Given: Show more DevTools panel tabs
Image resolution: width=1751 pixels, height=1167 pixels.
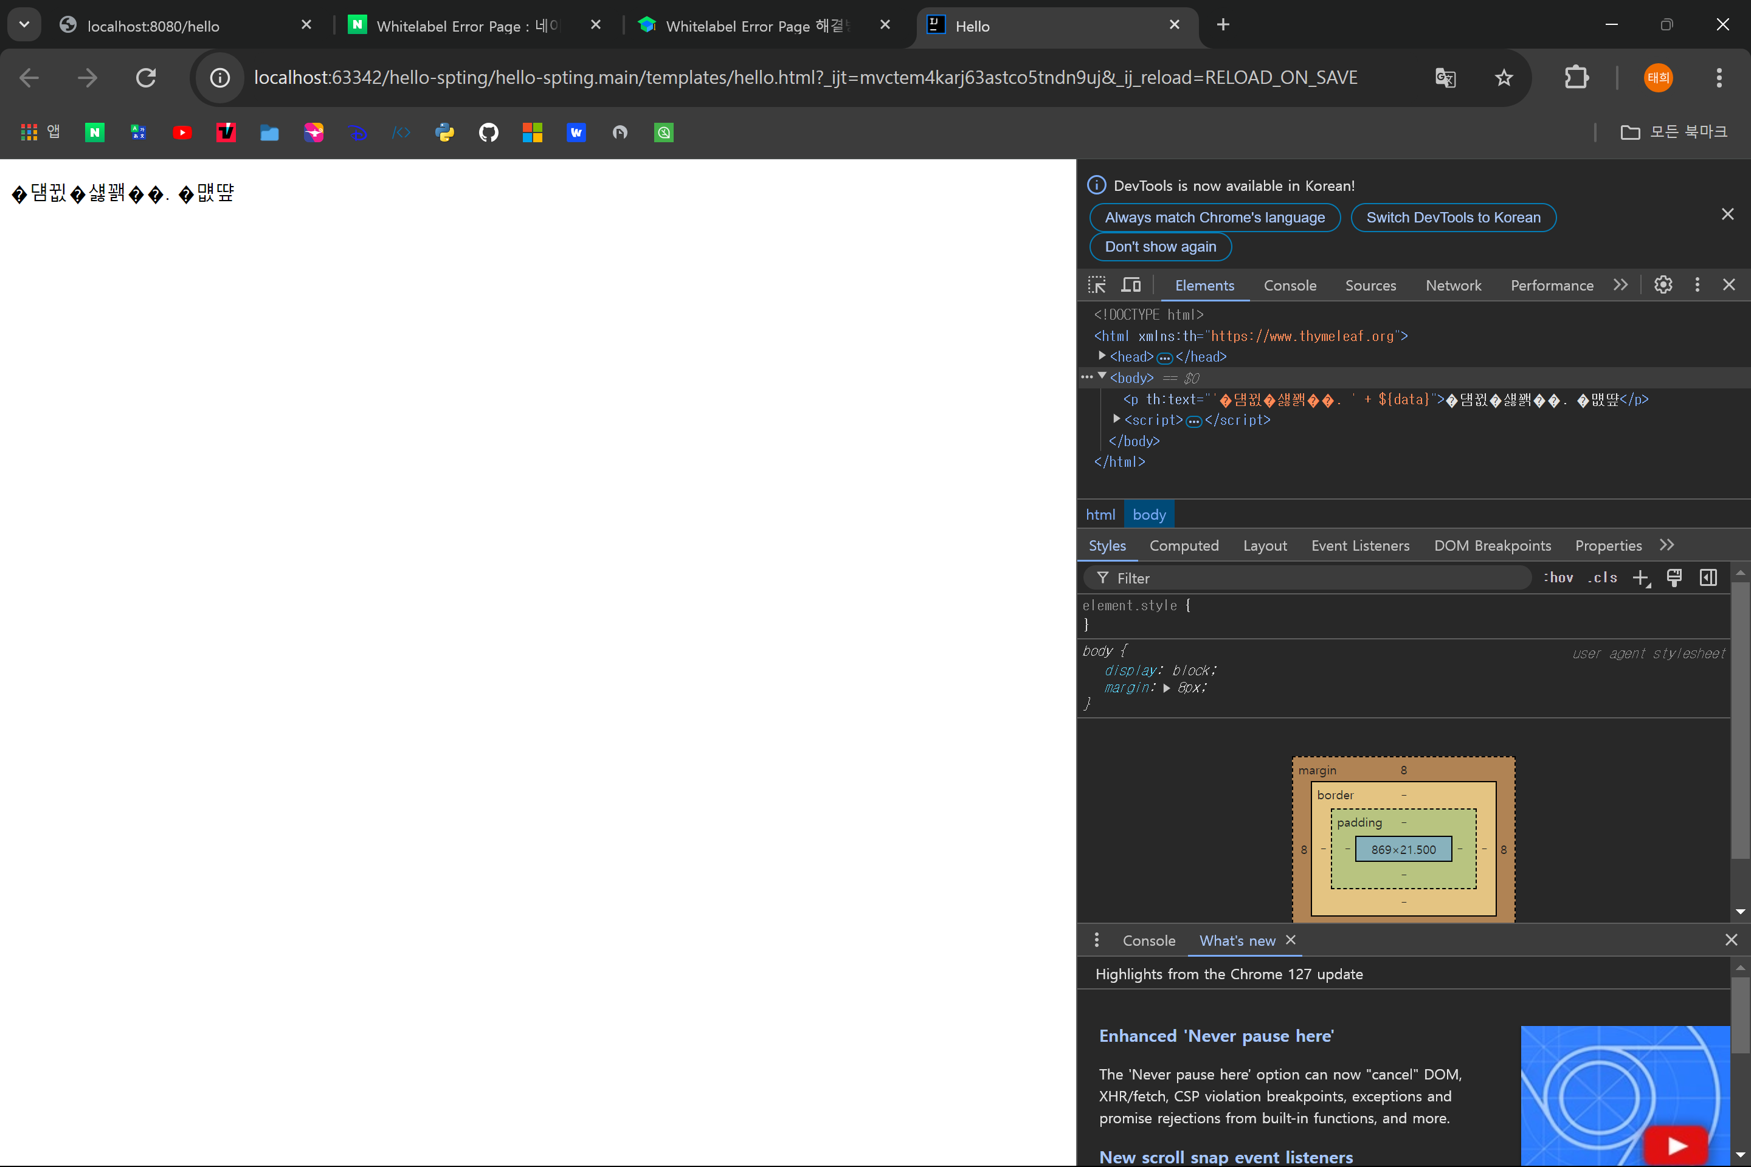Looking at the screenshot, I should (1621, 285).
